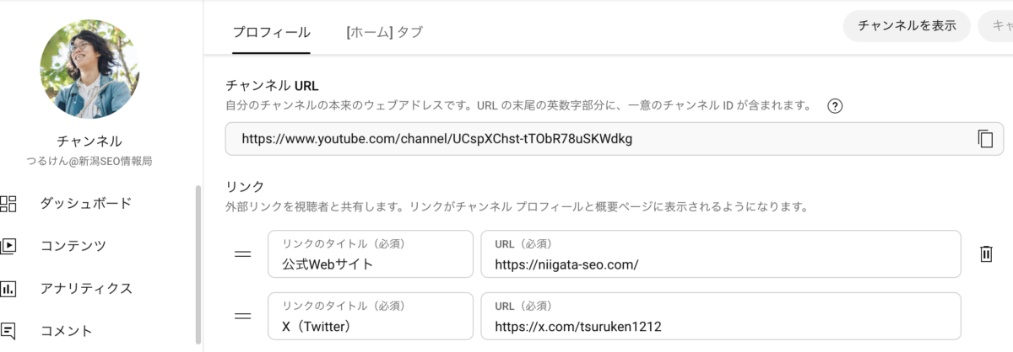Viewport: 1013px width, 352px height.
Task: Click the sidebar vertical scrollbar
Action: (198, 263)
